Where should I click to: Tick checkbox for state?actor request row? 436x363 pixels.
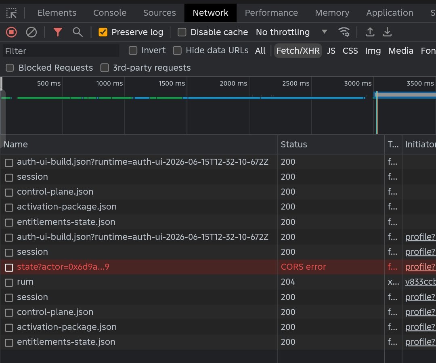point(9,267)
